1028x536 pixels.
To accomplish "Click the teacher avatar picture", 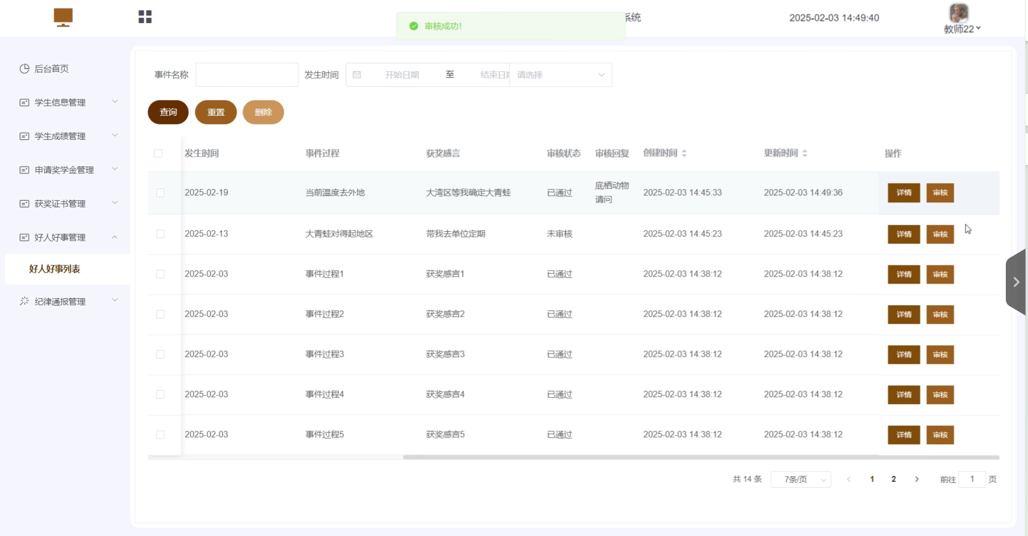I will tap(958, 12).
